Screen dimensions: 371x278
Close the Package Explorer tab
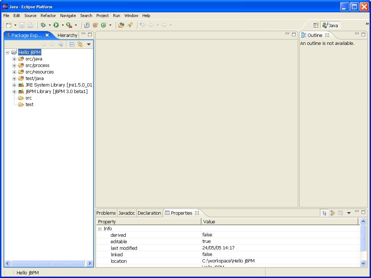point(47,35)
